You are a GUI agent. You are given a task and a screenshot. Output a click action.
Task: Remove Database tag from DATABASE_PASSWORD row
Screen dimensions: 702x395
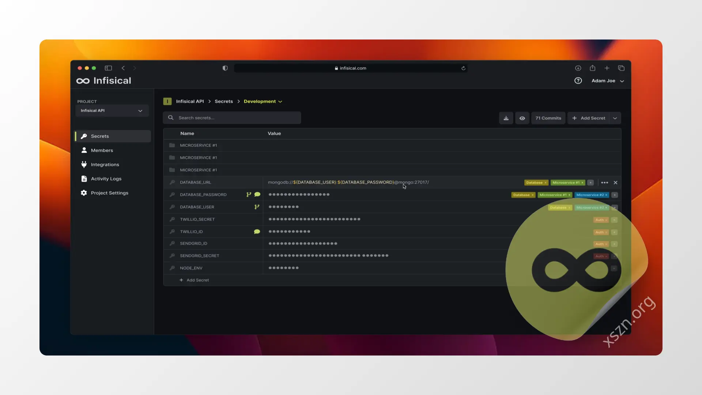pyautogui.click(x=532, y=195)
